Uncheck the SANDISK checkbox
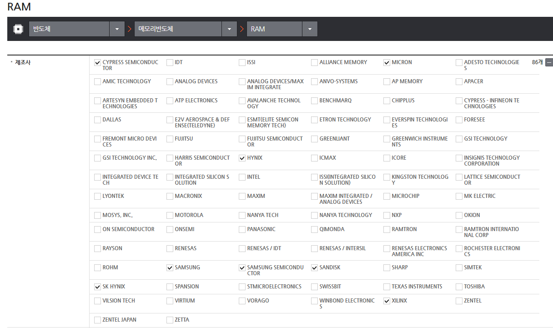Viewport: 553px width, 328px height. click(x=314, y=267)
